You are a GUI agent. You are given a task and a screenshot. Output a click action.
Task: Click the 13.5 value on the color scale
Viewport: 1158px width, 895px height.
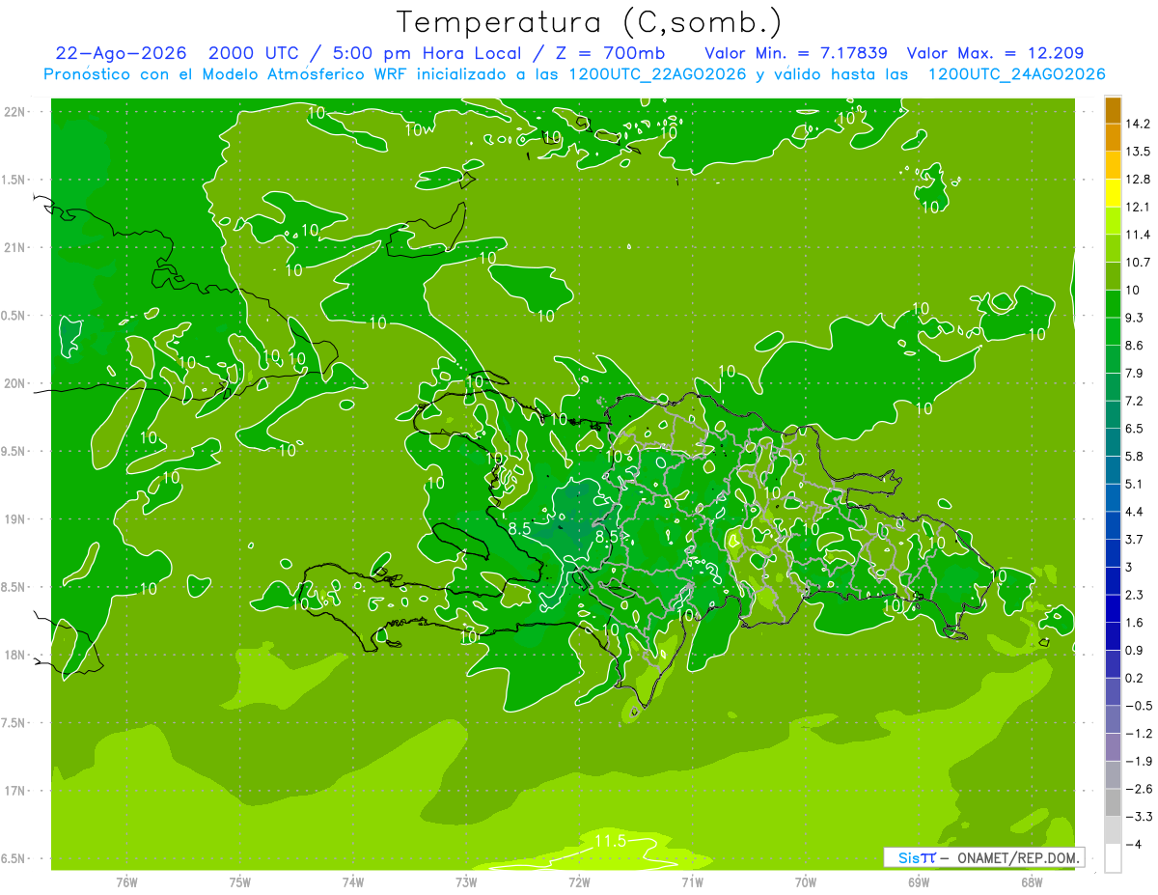coord(1139,152)
